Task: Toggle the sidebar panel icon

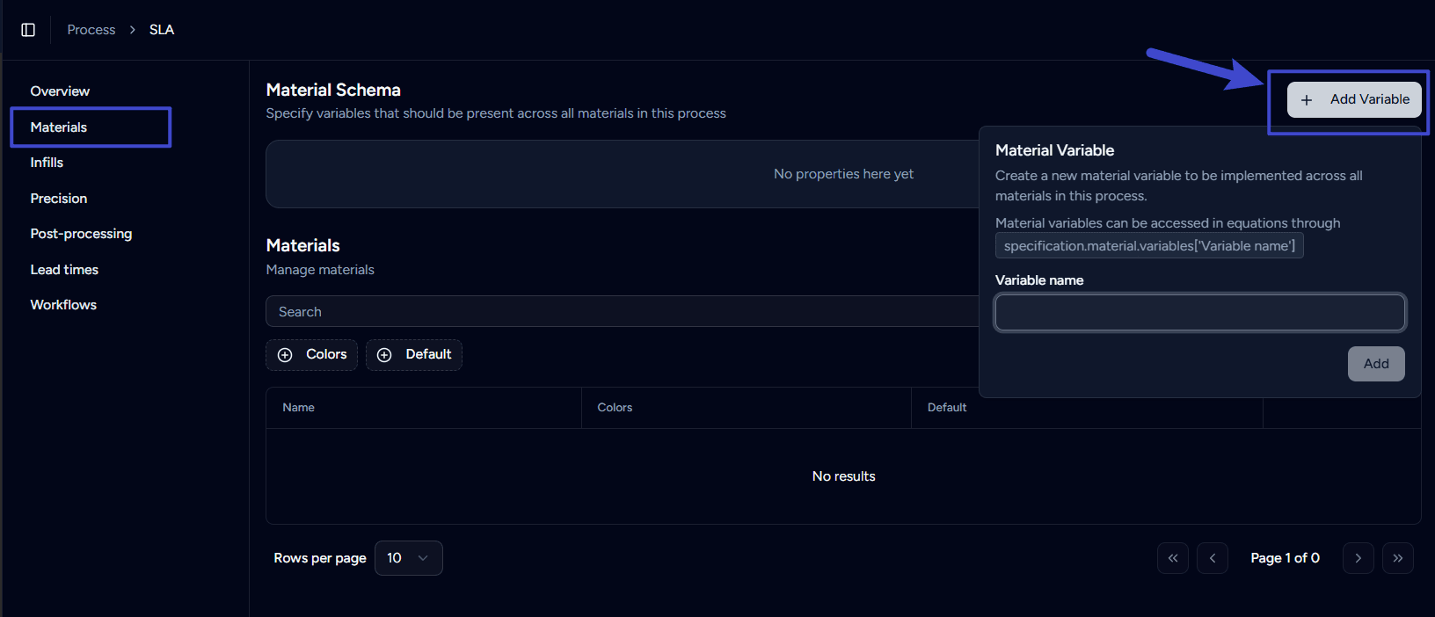Action: tap(28, 30)
